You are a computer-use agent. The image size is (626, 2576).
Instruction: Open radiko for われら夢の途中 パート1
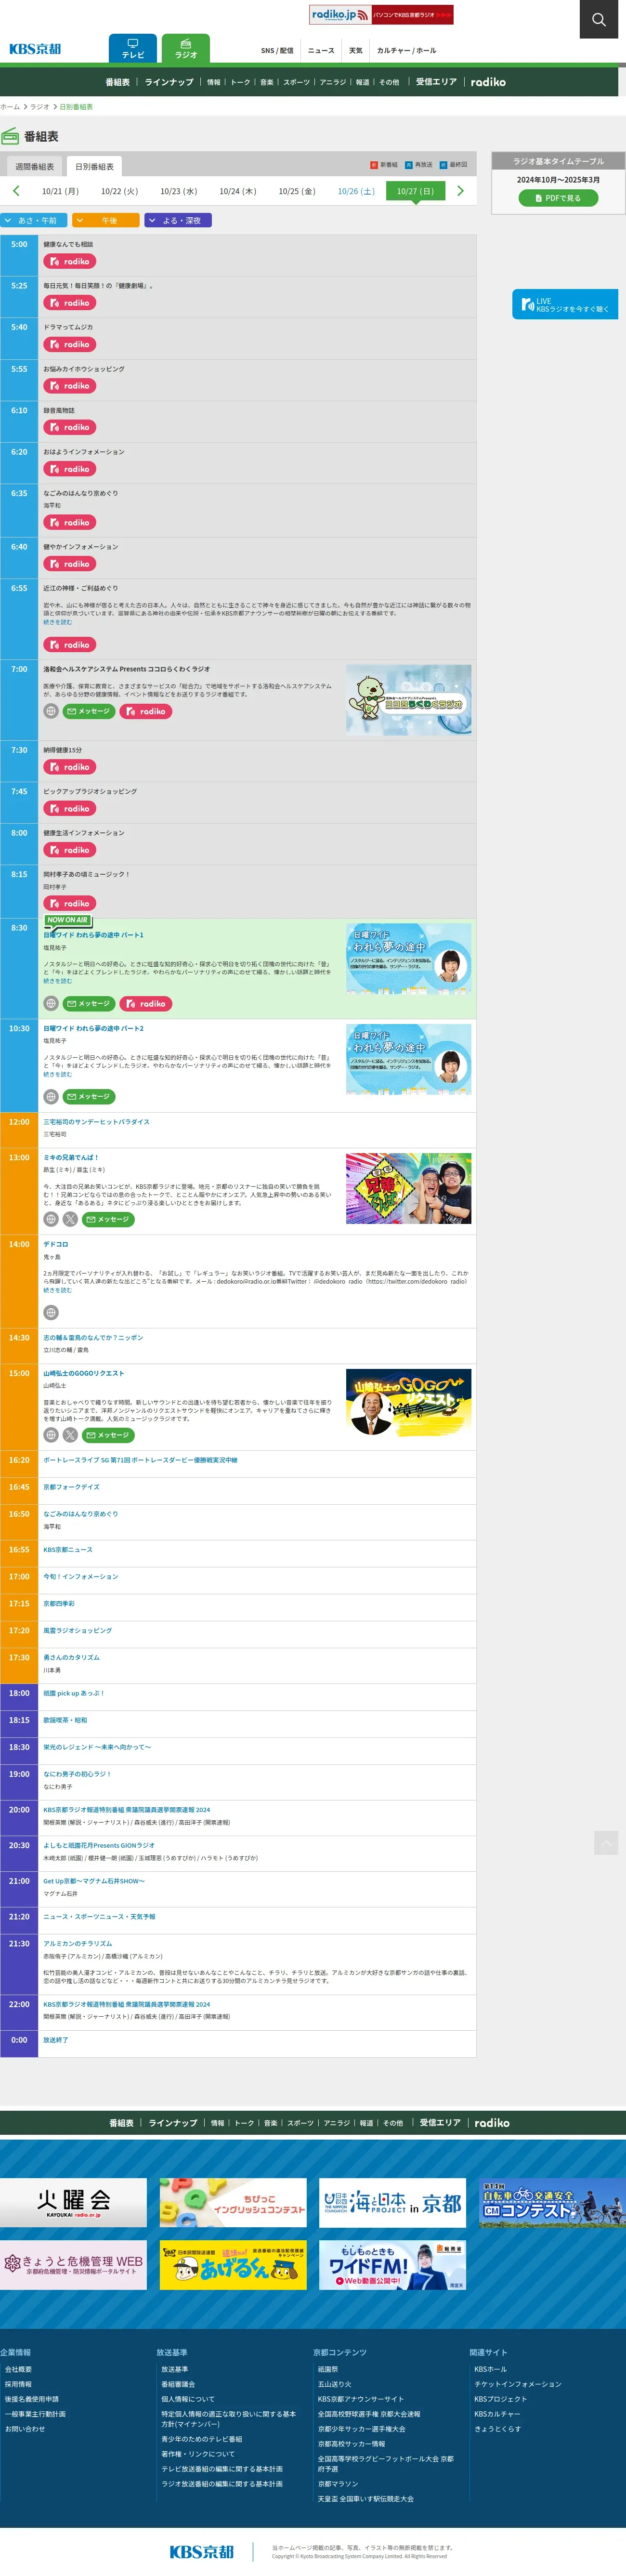(146, 1003)
